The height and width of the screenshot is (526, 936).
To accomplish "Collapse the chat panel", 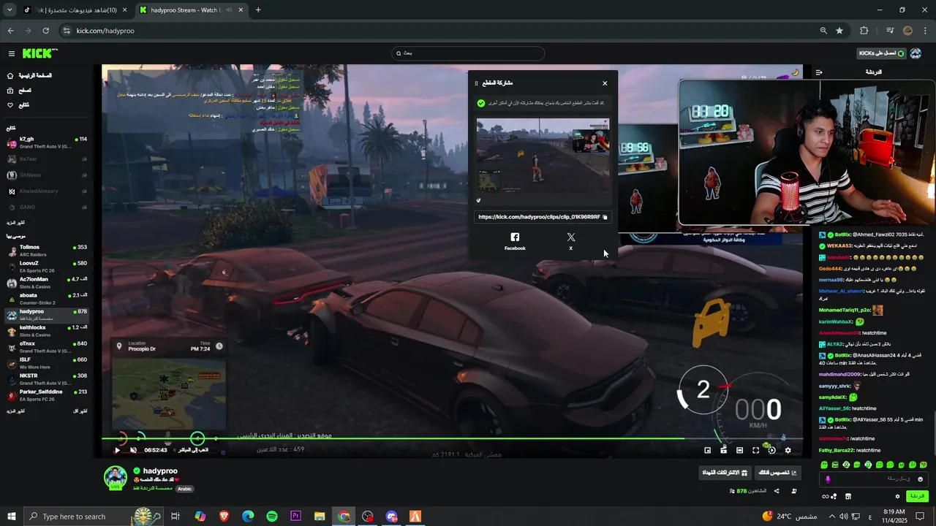I will coord(819,72).
